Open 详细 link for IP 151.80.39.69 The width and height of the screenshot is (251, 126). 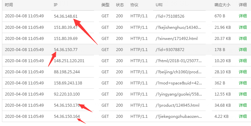pos(243,38)
